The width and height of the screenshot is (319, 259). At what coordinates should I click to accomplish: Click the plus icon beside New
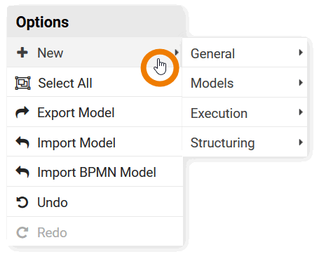click(22, 53)
